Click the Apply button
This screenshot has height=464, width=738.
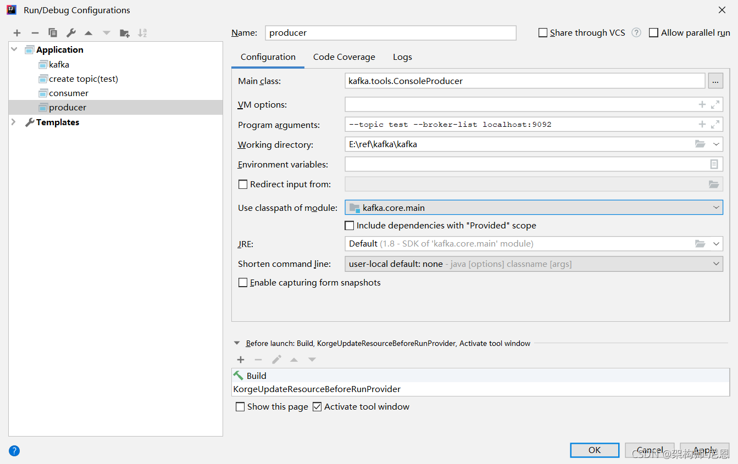704,450
